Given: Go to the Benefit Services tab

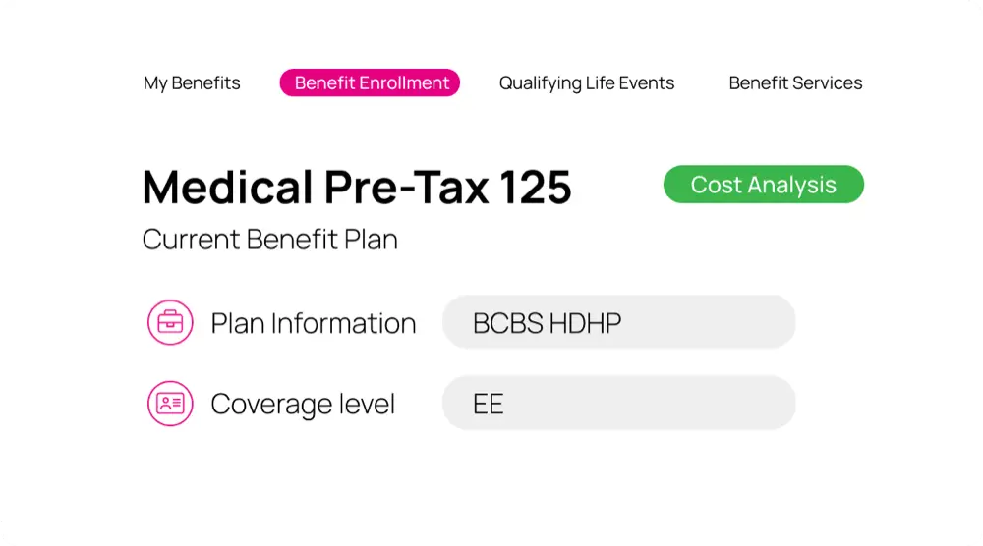Looking at the screenshot, I should click(x=795, y=83).
